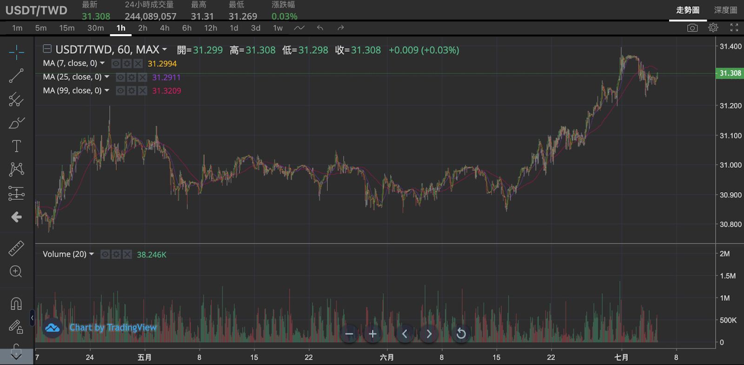Select the trend line drawing tool
Image resolution: width=744 pixels, height=365 pixels.
tap(16, 75)
